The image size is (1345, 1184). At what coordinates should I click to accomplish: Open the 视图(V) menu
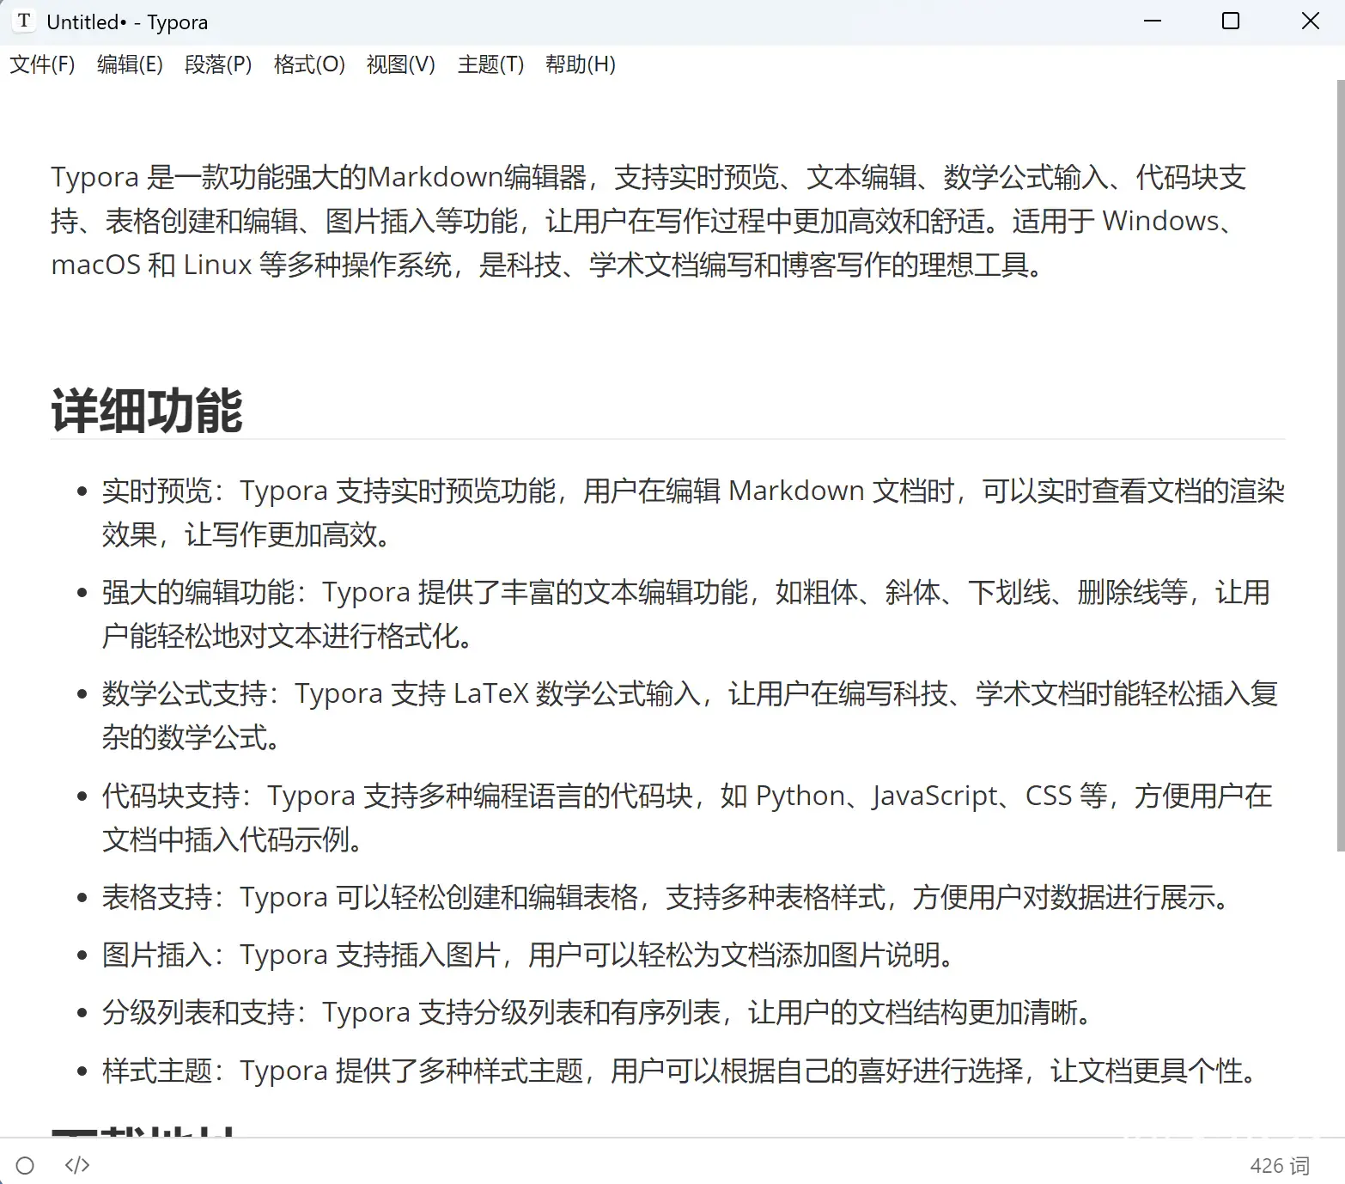click(x=400, y=64)
